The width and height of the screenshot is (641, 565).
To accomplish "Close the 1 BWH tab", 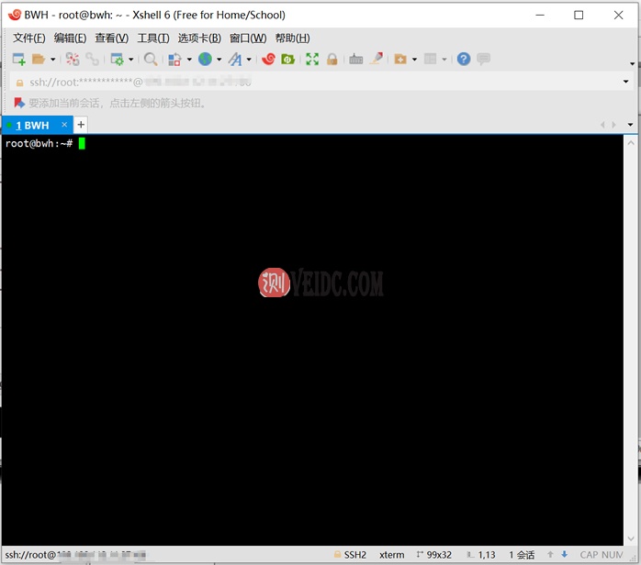I will point(64,125).
